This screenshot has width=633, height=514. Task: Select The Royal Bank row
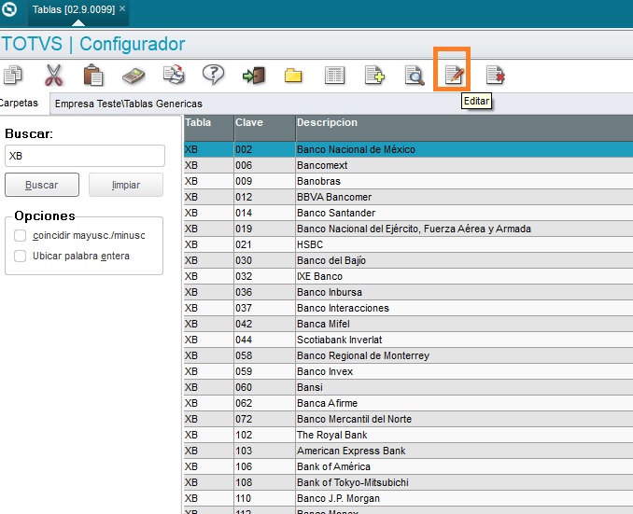[x=409, y=435]
